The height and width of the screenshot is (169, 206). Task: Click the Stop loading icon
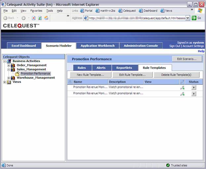click(34, 18)
